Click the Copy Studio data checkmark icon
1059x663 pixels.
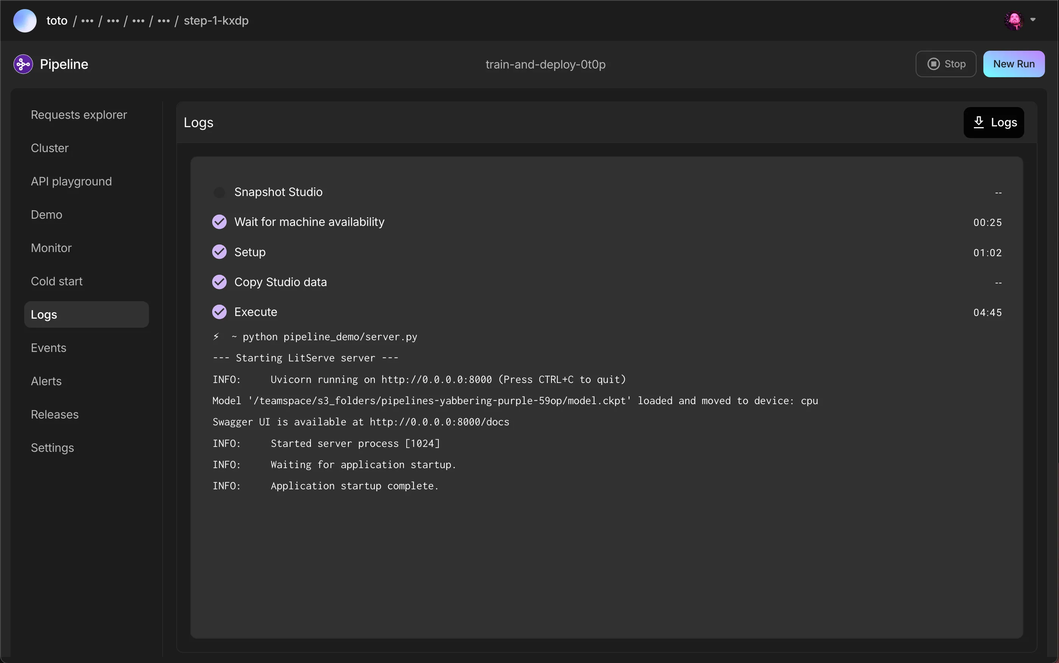point(219,282)
